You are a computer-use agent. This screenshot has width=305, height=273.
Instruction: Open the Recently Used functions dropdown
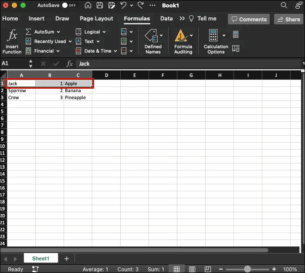pyautogui.click(x=70, y=42)
